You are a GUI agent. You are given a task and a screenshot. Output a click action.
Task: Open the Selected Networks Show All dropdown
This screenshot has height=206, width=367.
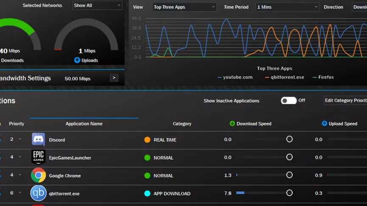[97, 6]
